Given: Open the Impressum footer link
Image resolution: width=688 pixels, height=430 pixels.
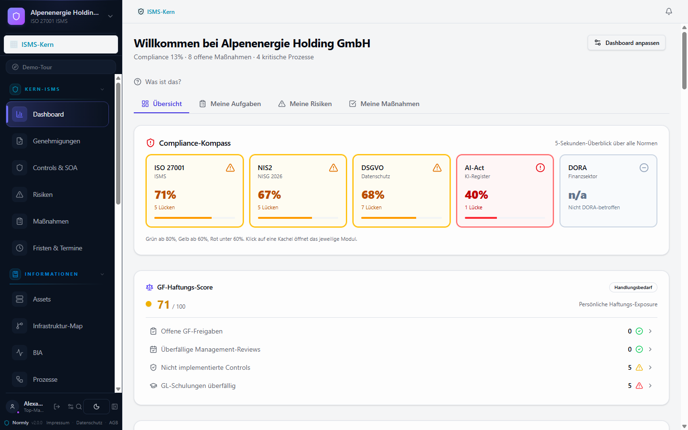Looking at the screenshot, I should click(x=58, y=423).
